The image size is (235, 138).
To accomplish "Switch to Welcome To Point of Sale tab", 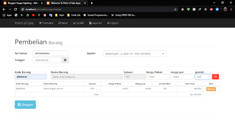I will point(66,3).
